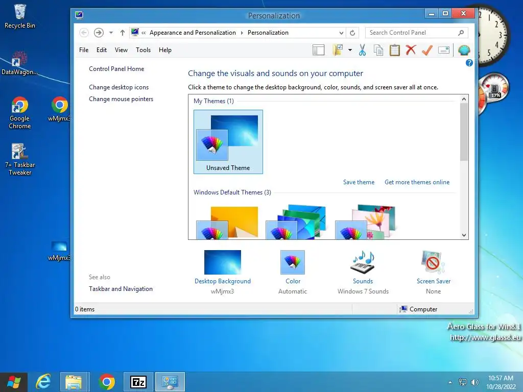523x392 pixels.
Task: Click the breadcrumb arrow before Personalization
Action: pyautogui.click(x=242, y=33)
